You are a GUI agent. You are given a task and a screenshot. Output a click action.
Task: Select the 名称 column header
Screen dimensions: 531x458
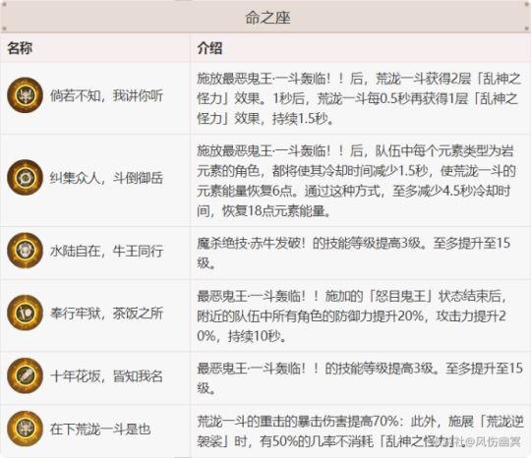point(20,48)
